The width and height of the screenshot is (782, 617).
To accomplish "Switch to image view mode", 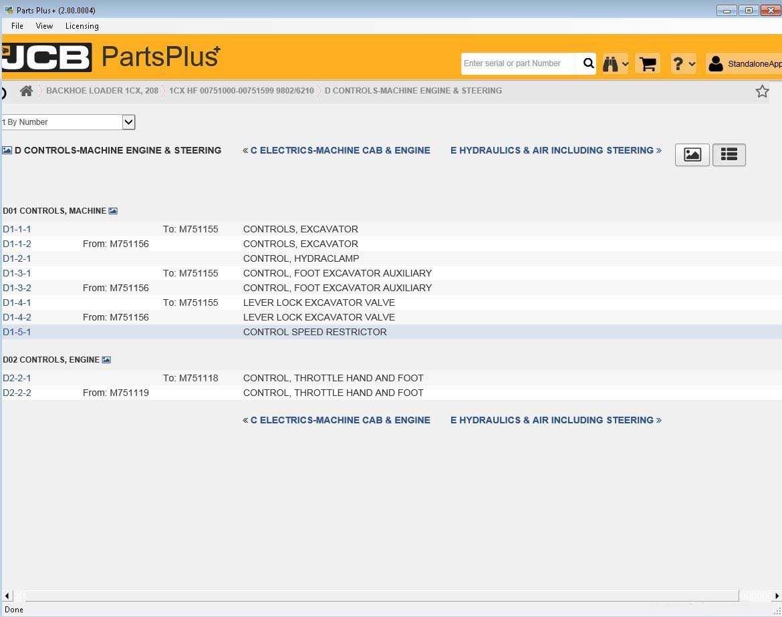I will [x=692, y=154].
